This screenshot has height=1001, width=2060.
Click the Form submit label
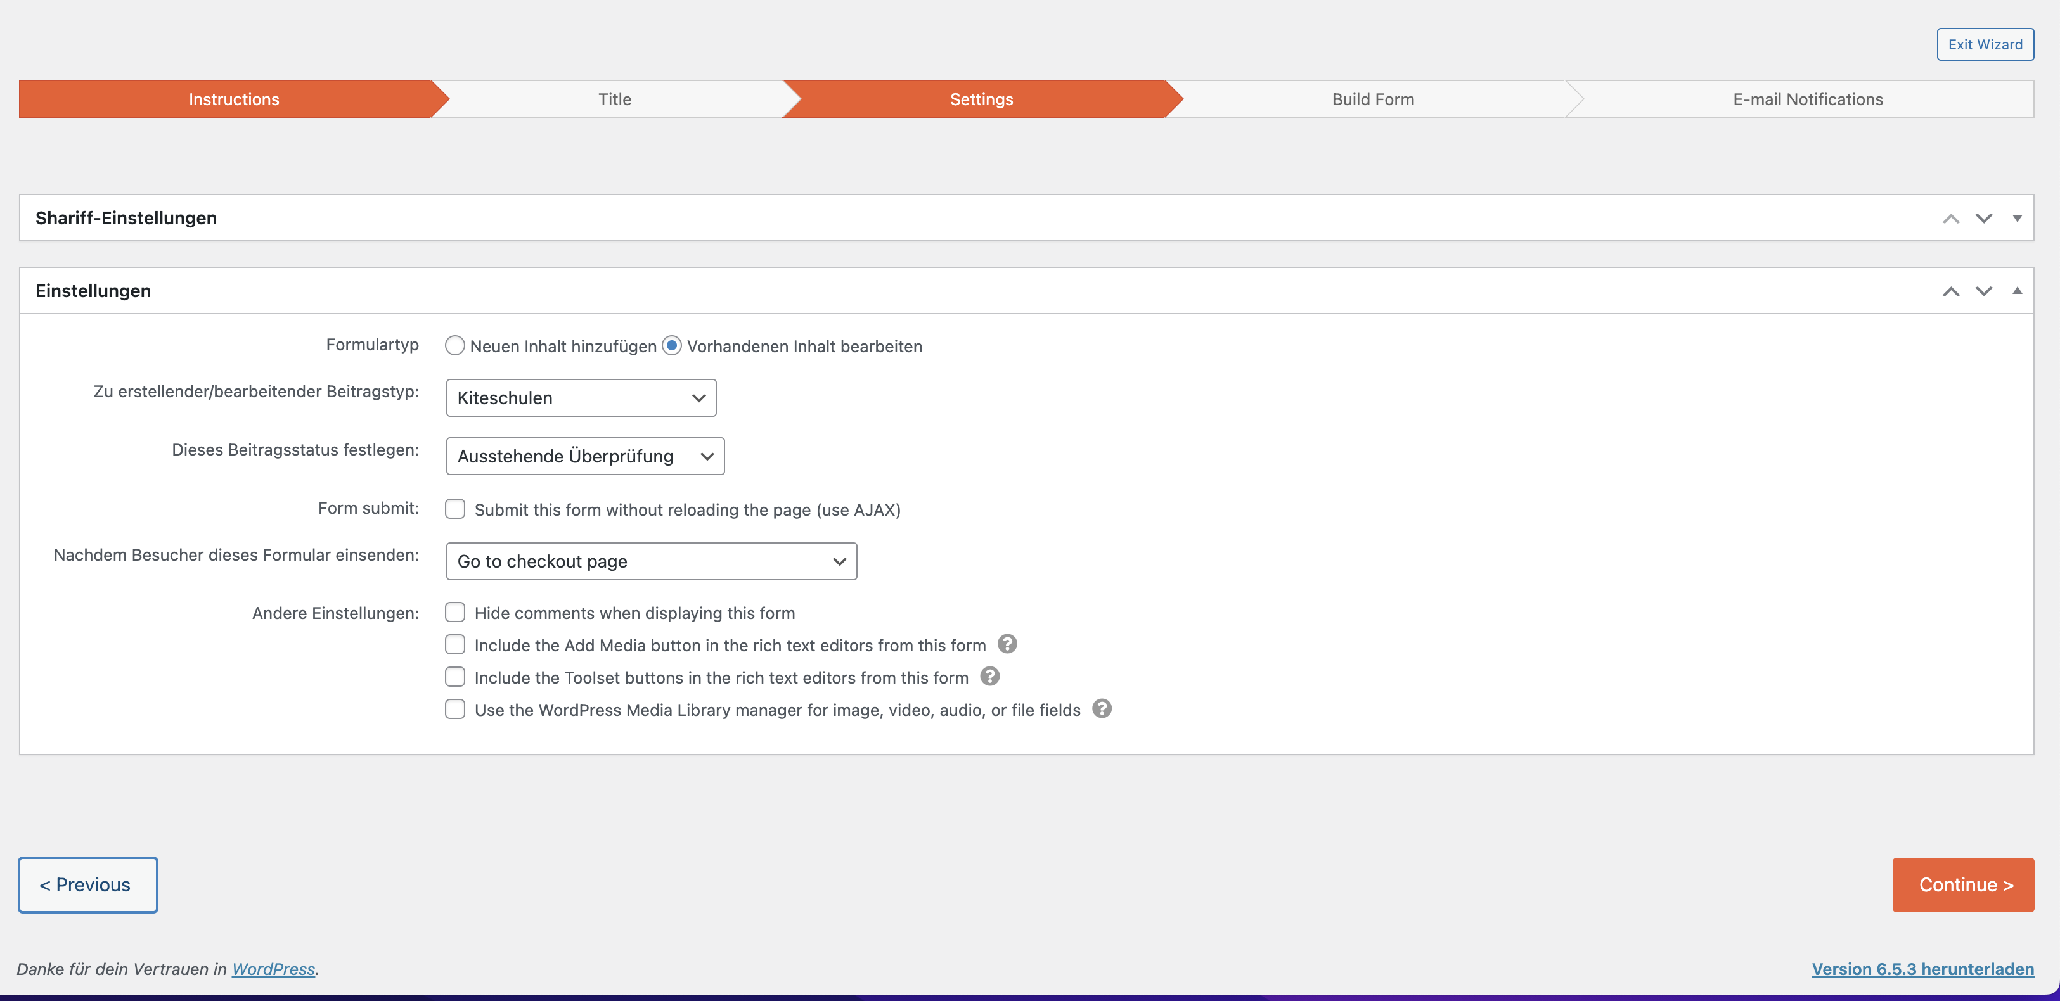pos(369,509)
